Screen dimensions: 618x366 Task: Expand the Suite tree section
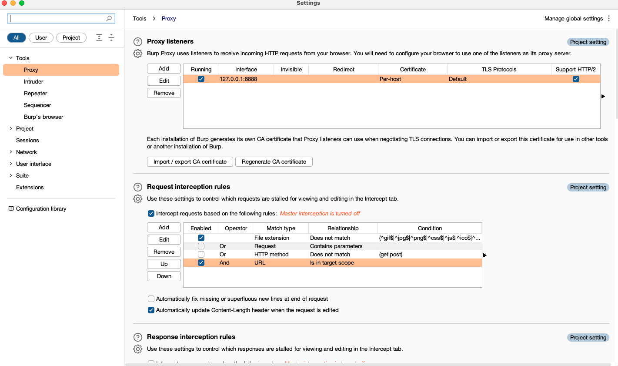(11, 175)
